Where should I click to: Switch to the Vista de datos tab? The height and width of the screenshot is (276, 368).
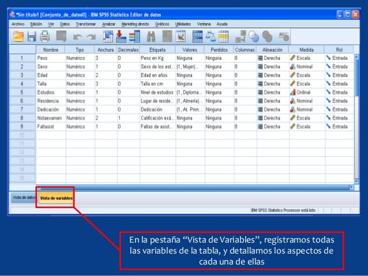point(24,198)
